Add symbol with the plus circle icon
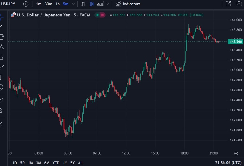The width and height of the screenshot is (244, 166). 26,4
